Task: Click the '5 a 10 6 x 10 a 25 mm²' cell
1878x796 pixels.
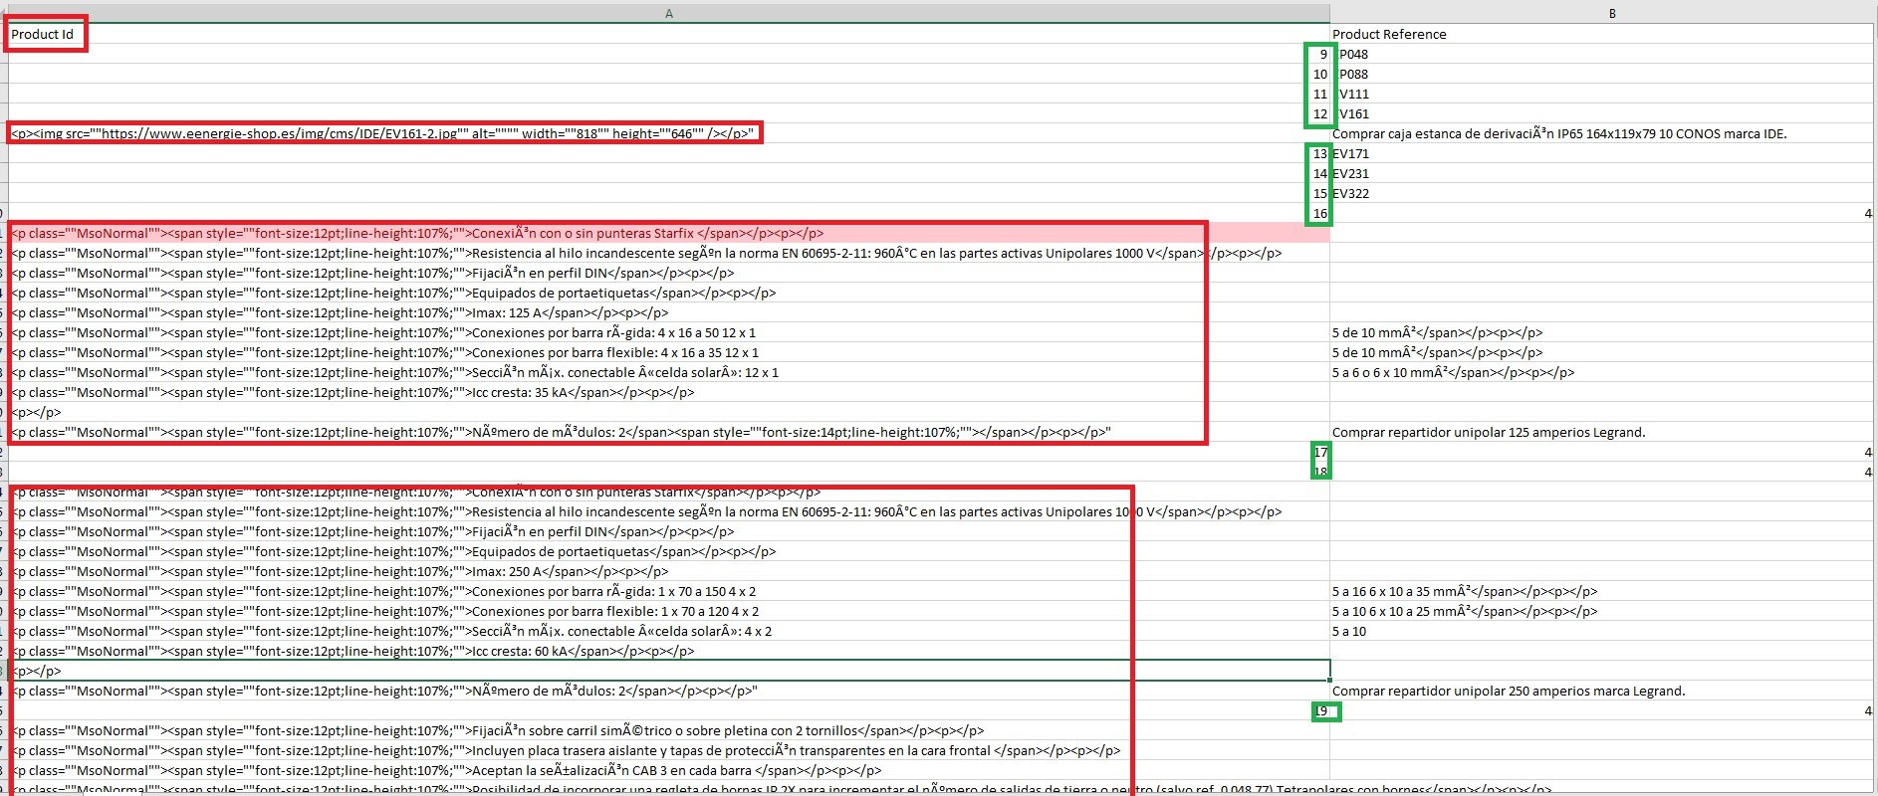Action: tap(1602, 611)
